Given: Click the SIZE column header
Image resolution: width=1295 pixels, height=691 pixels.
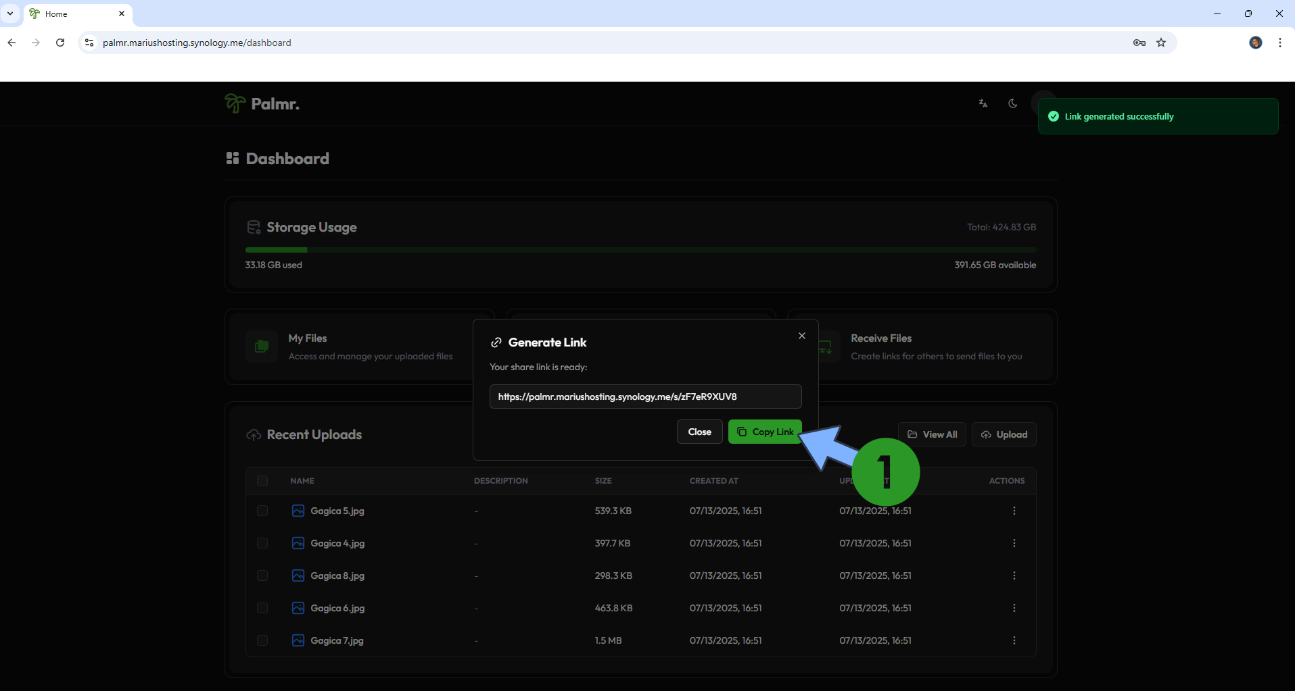Looking at the screenshot, I should point(603,481).
